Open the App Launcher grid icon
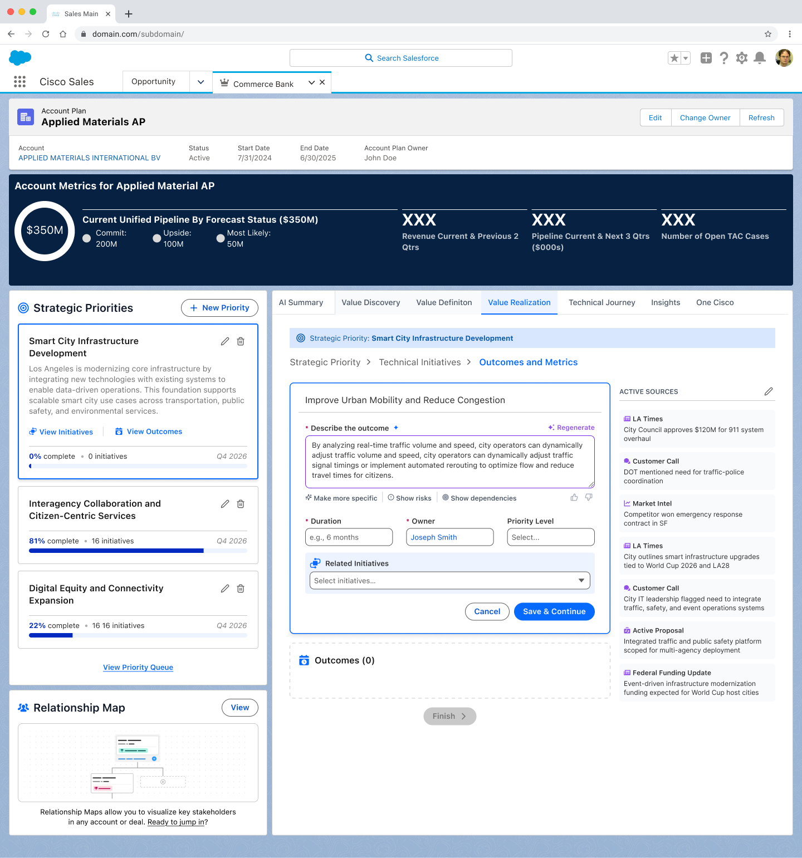802x858 pixels. pos(19,82)
